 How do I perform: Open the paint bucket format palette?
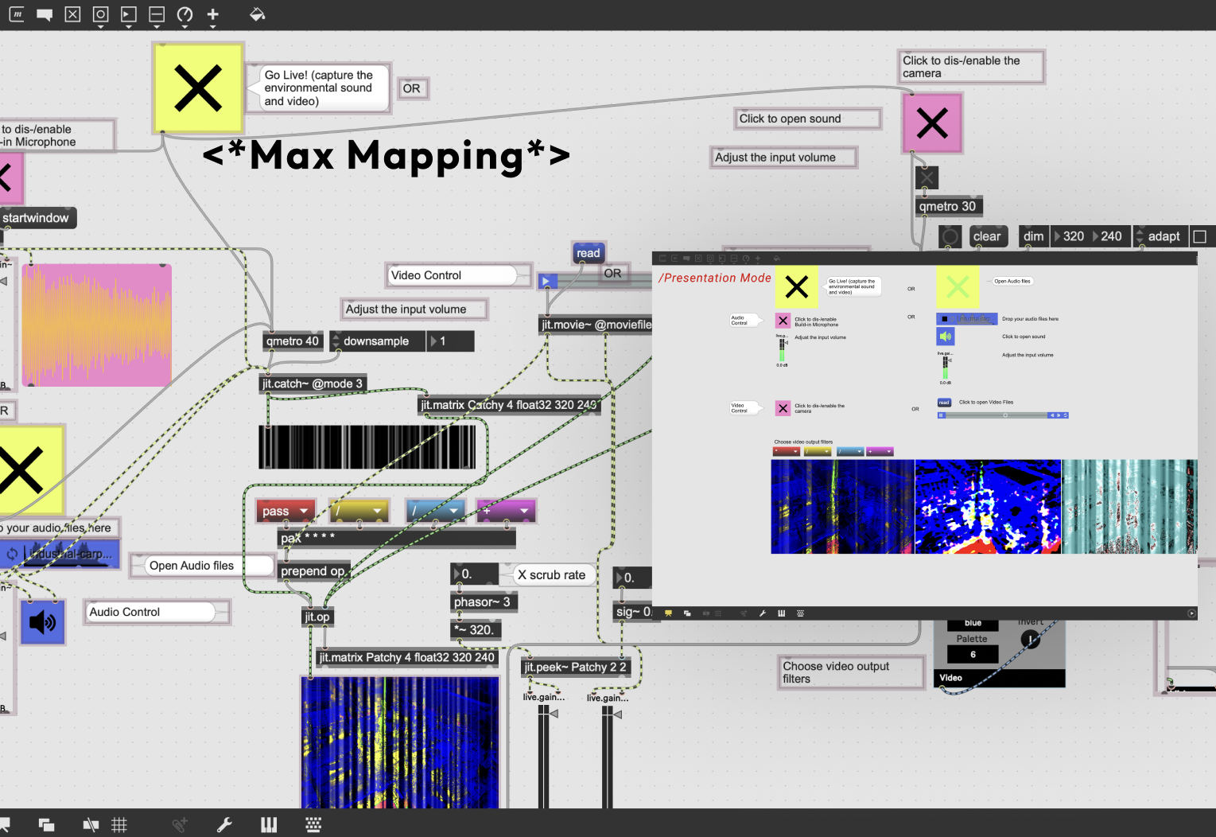pos(257,14)
